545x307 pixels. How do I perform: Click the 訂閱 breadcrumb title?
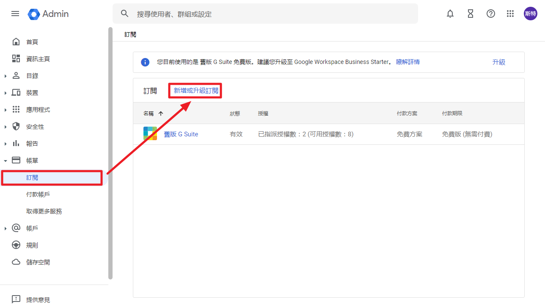coord(130,34)
